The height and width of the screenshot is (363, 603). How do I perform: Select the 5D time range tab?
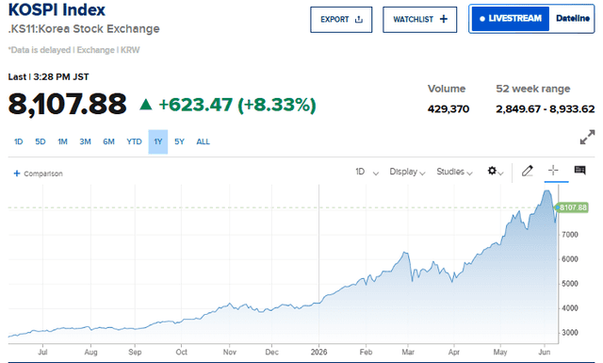[41, 141]
